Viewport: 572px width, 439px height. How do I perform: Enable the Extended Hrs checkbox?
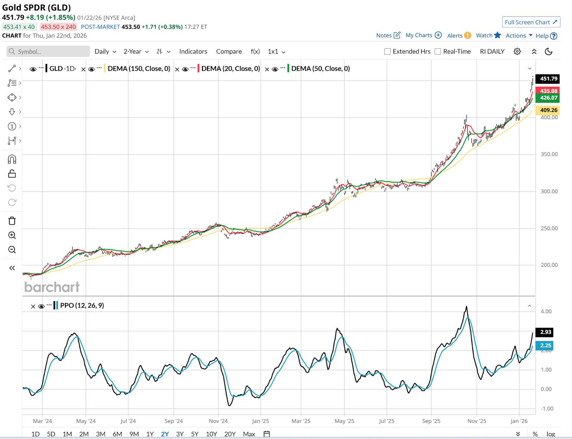pos(387,51)
